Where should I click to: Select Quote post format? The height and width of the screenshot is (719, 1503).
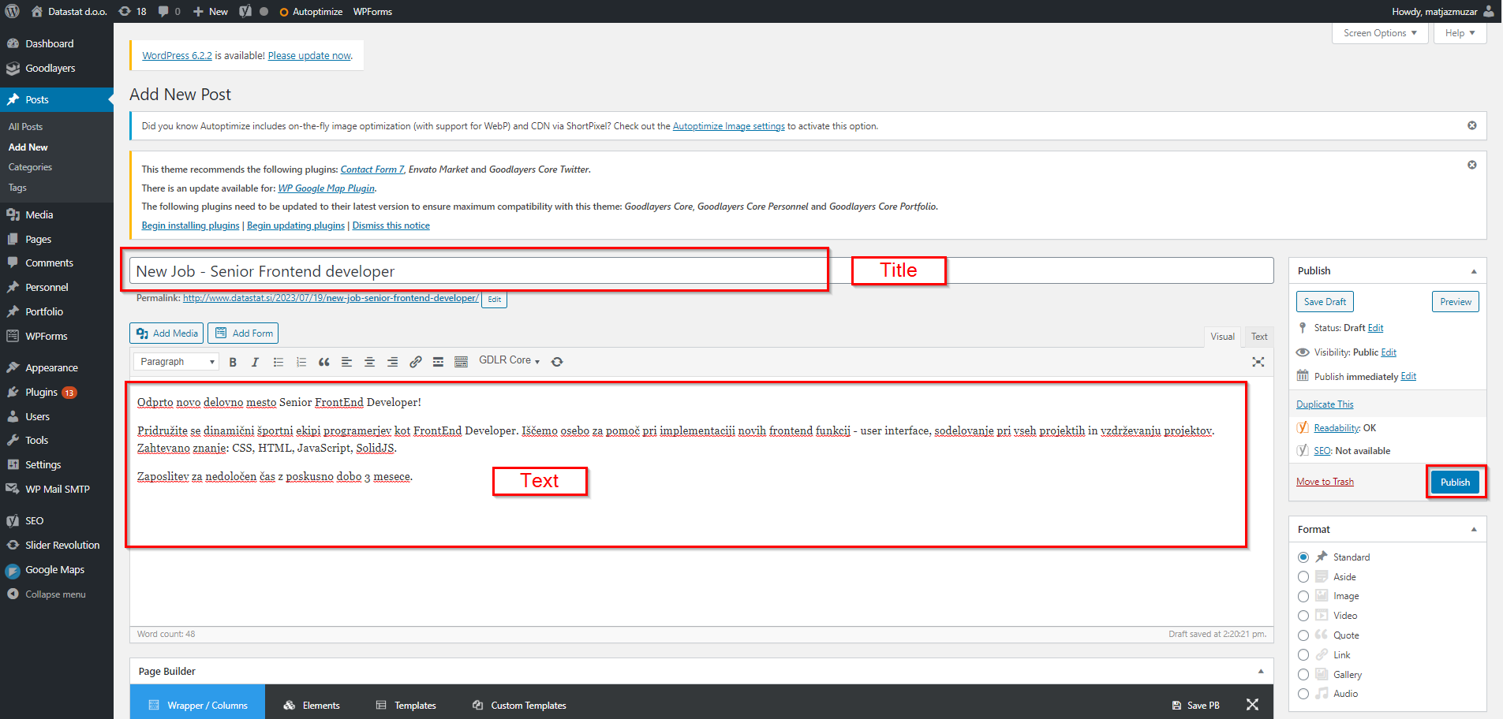(1303, 635)
